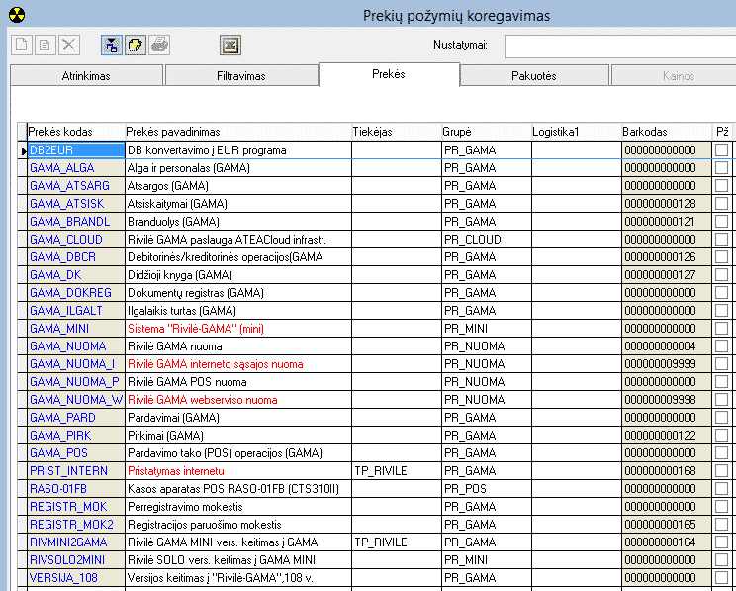Screen dimensions: 736x591
Task: Open the Atrinkimas tab
Action: [x=86, y=76]
